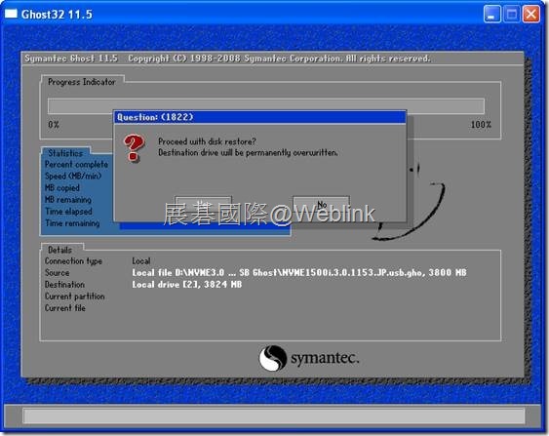Close the Ghost32 11.5 window
The width and height of the screenshot is (549, 436).
531,15
